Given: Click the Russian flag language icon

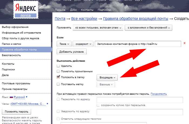Looking at the screenshot, I should pyautogui.click(x=11, y=97).
